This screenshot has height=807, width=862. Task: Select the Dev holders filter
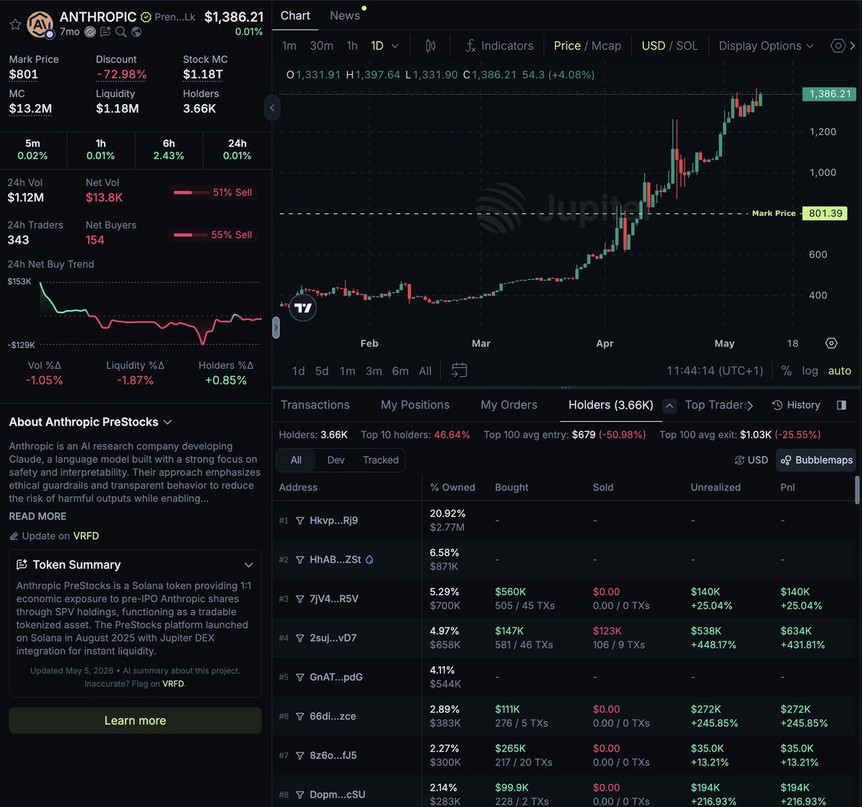[336, 460]
